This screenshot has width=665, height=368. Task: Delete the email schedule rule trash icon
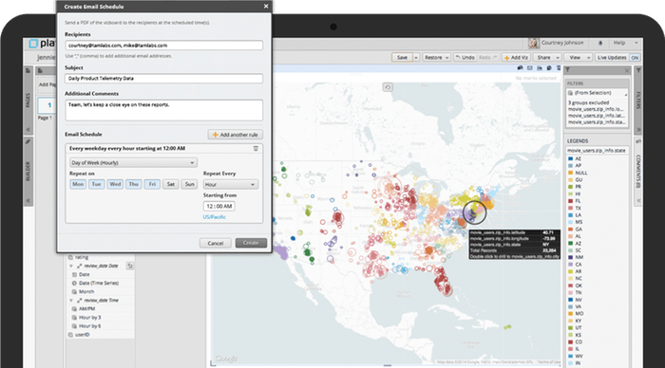tap(256, 148)
